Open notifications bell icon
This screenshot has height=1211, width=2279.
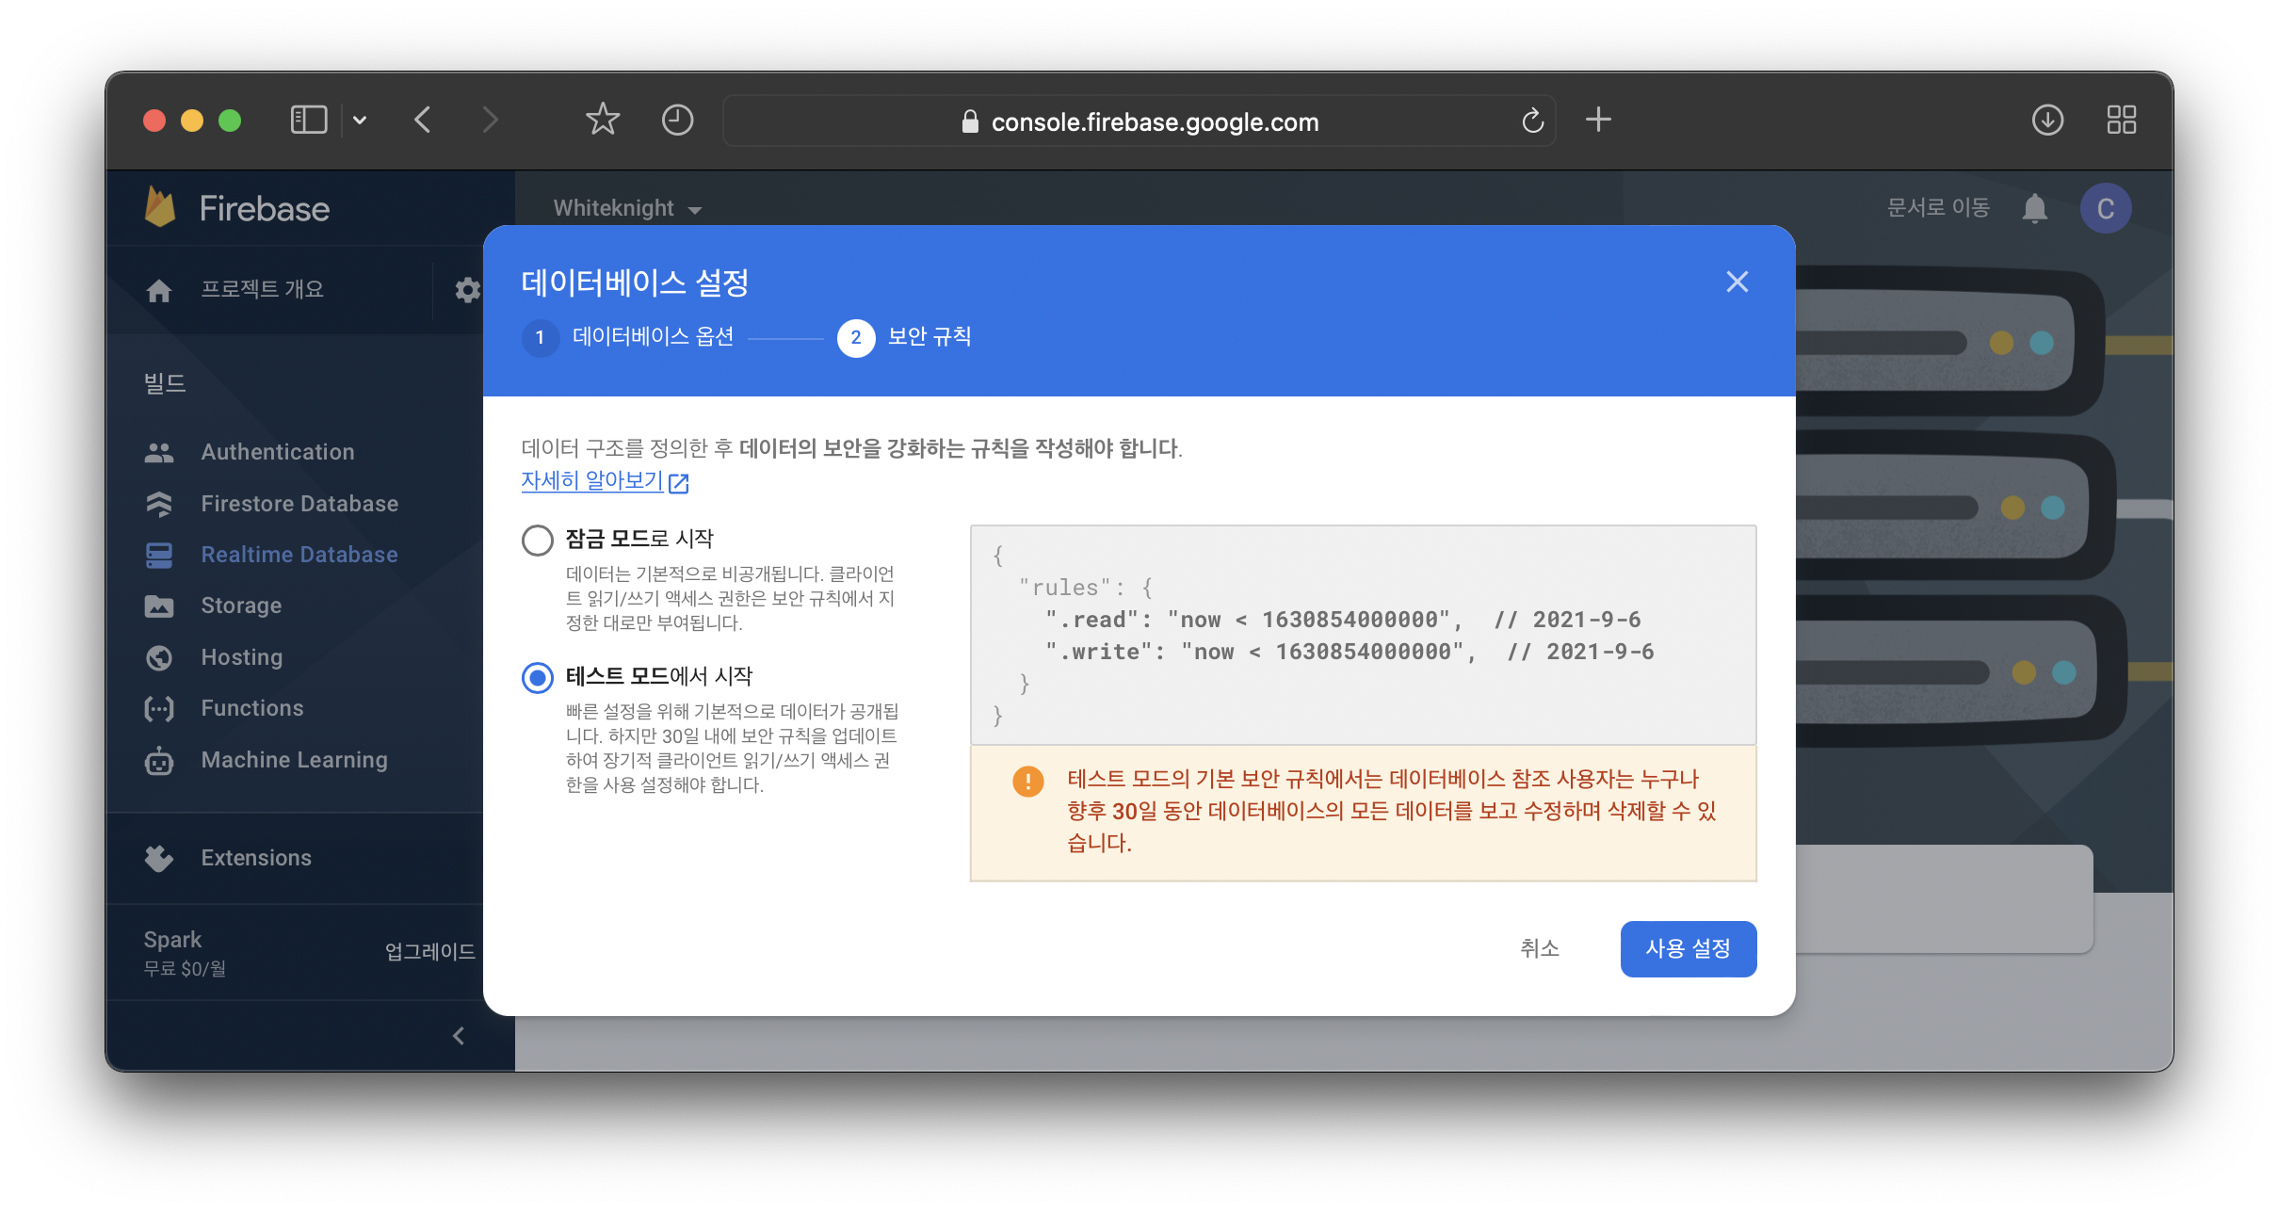tap(2035, 208)
